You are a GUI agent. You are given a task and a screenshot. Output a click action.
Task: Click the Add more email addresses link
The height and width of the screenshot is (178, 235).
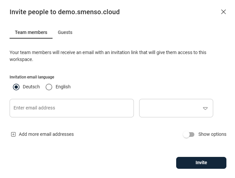click(46, 134)
